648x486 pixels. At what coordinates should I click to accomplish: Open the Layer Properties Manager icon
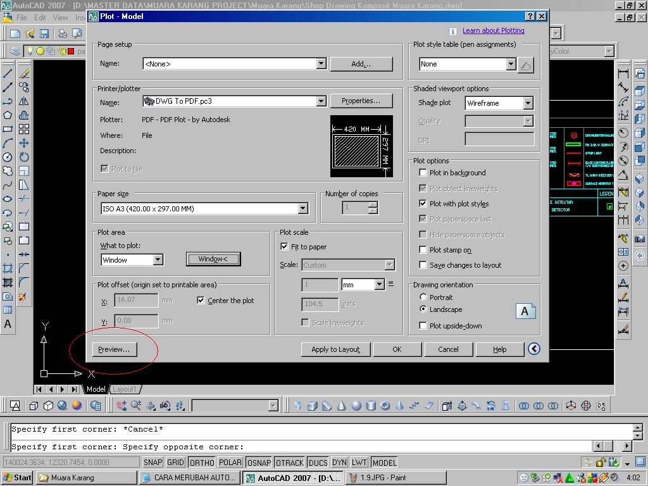tap(15, 51)
